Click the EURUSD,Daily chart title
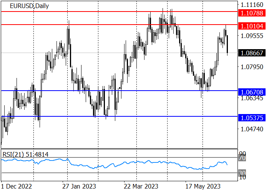This screenshot has height=192, width=269. [29, 6]
